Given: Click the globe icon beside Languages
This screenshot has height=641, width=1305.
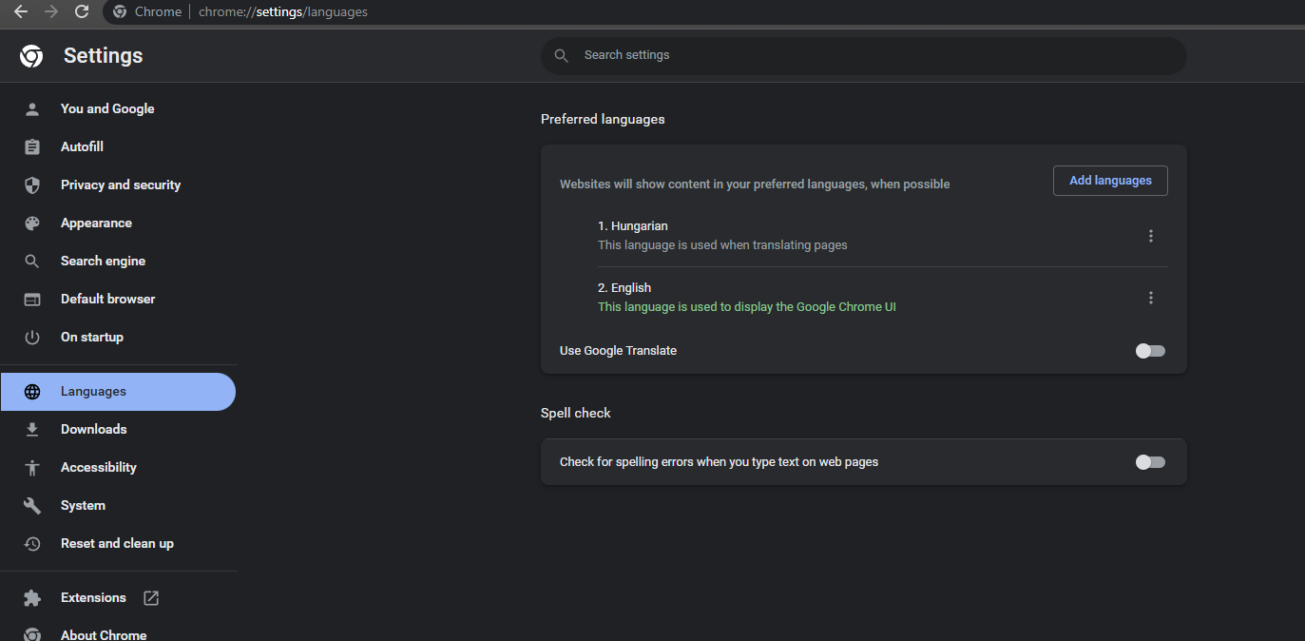Looking at the screenshot, I should pos(32,392).
